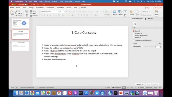Open Google Chrome from the Dock
The image size is (172, 97).
click(32, 93)
